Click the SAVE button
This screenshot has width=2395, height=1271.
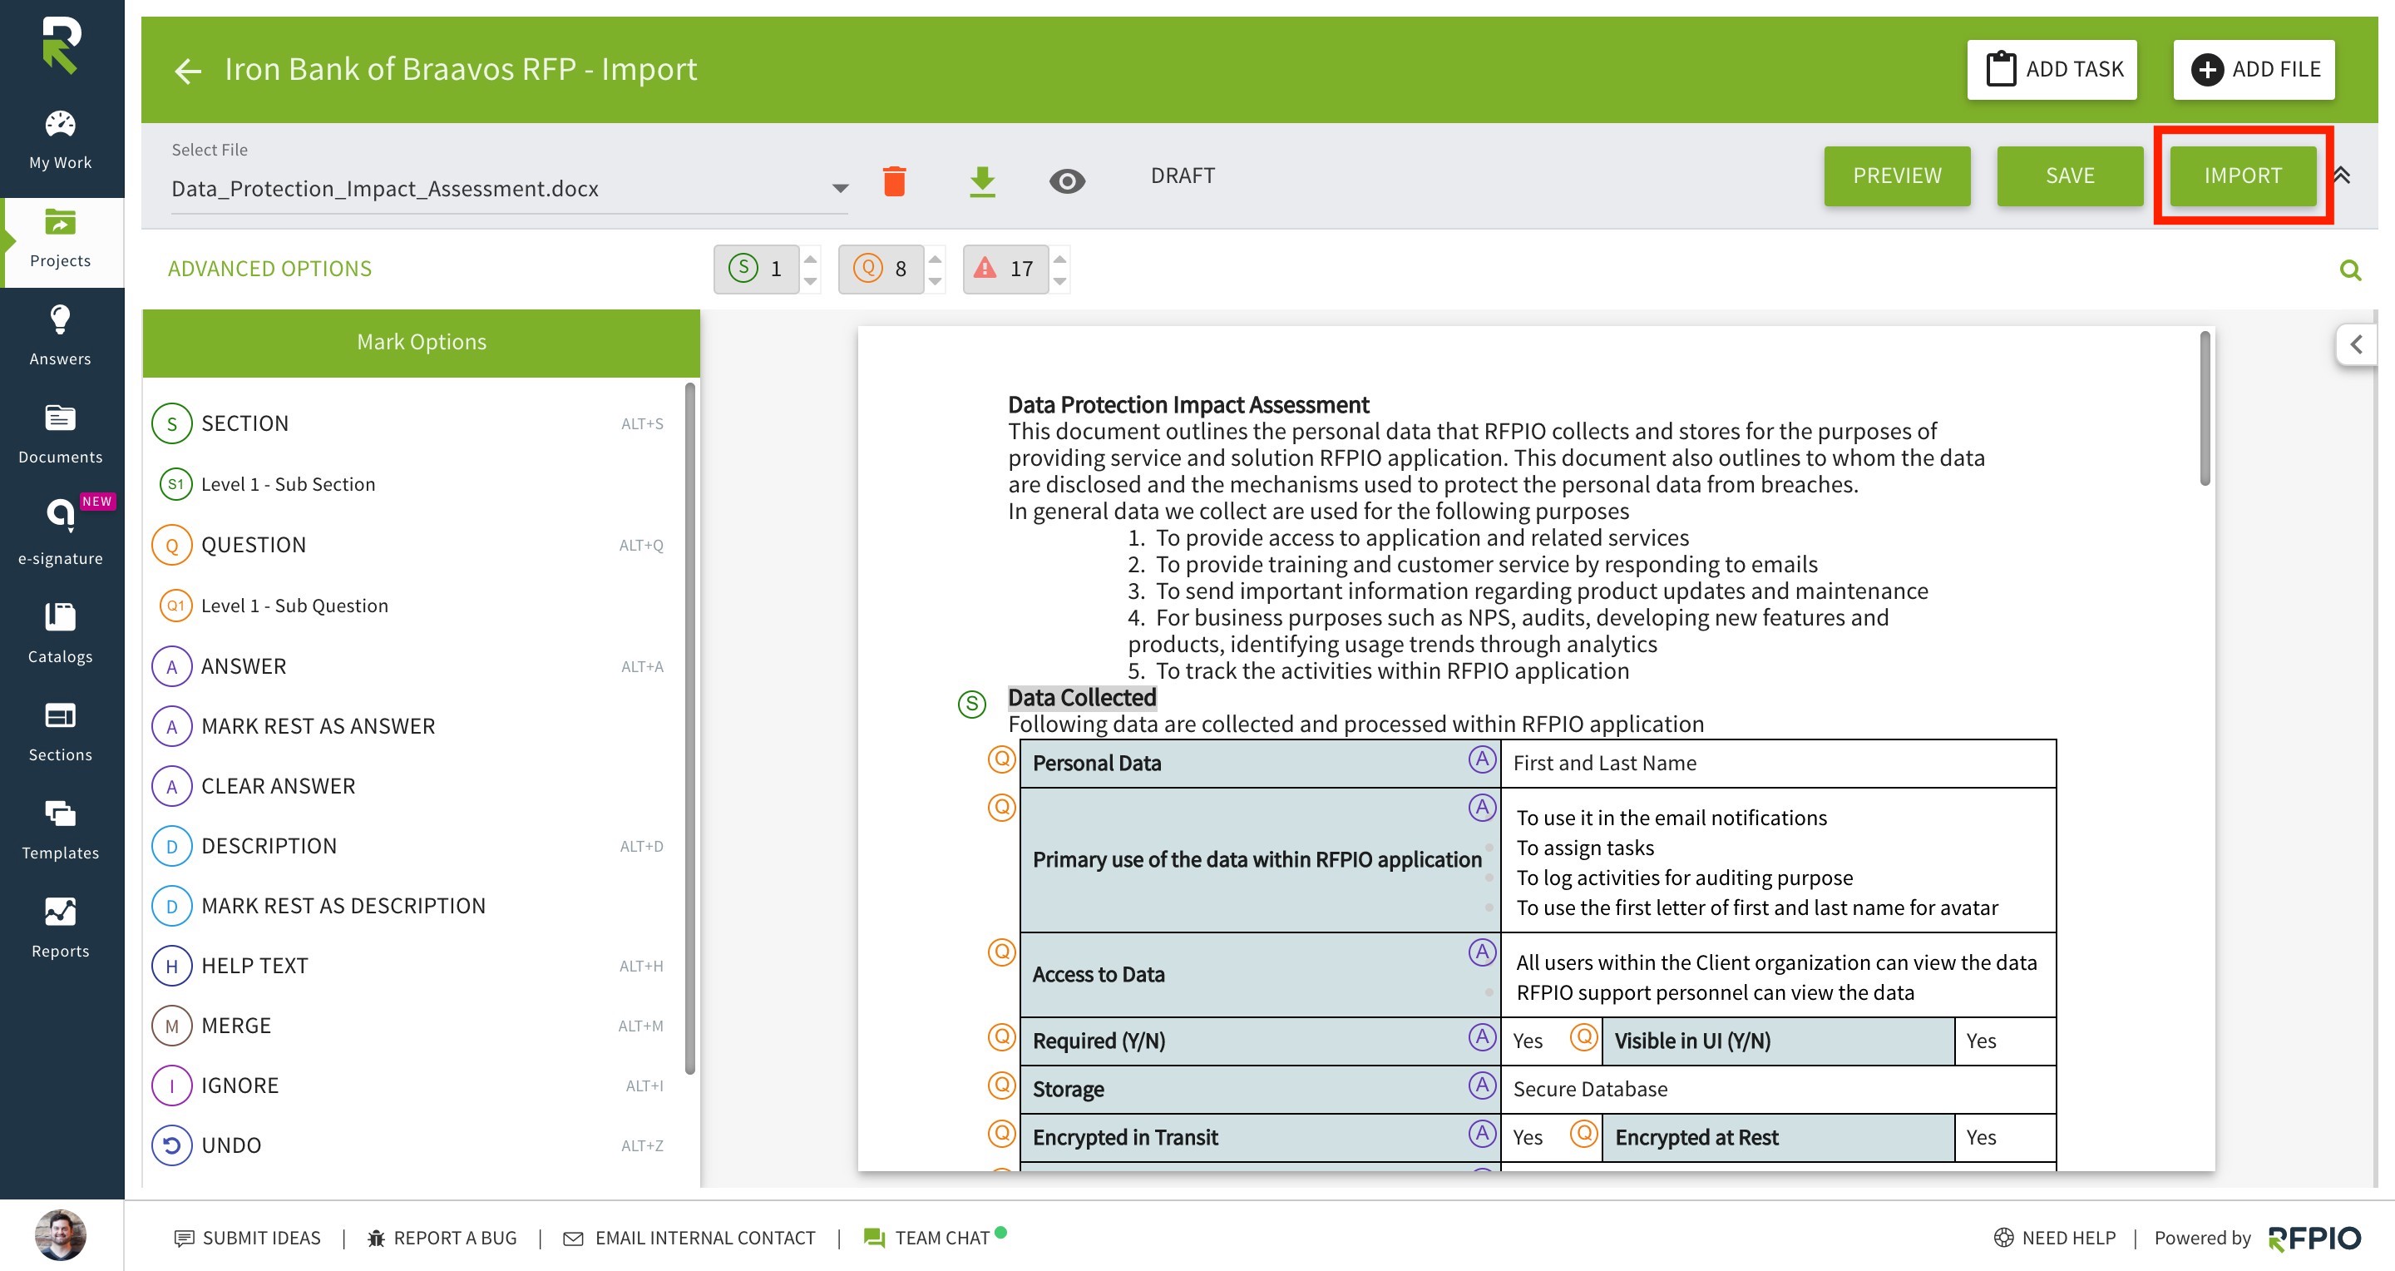2070,176
